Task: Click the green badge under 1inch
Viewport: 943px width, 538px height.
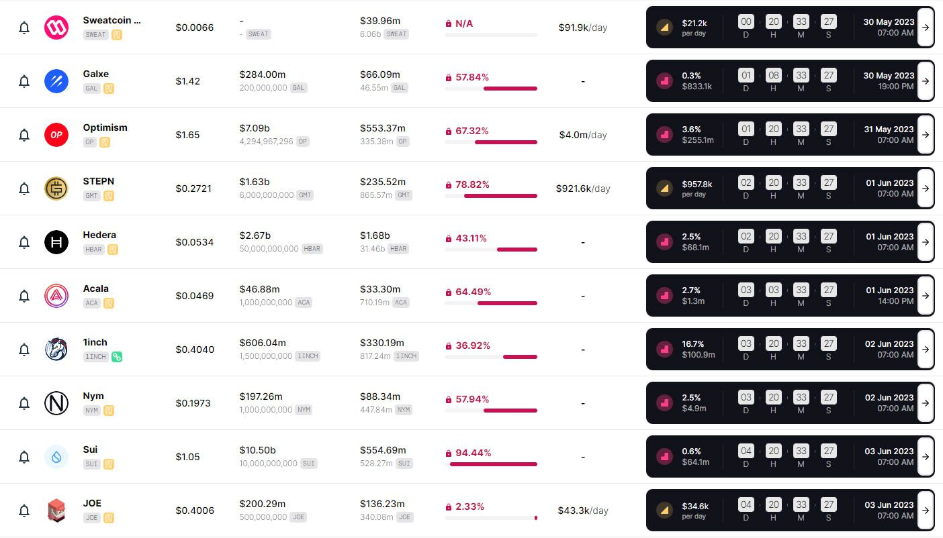Action: [117, 357]
